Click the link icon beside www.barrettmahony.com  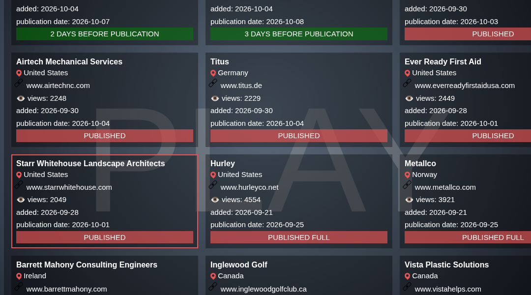(x=19, y=287)
